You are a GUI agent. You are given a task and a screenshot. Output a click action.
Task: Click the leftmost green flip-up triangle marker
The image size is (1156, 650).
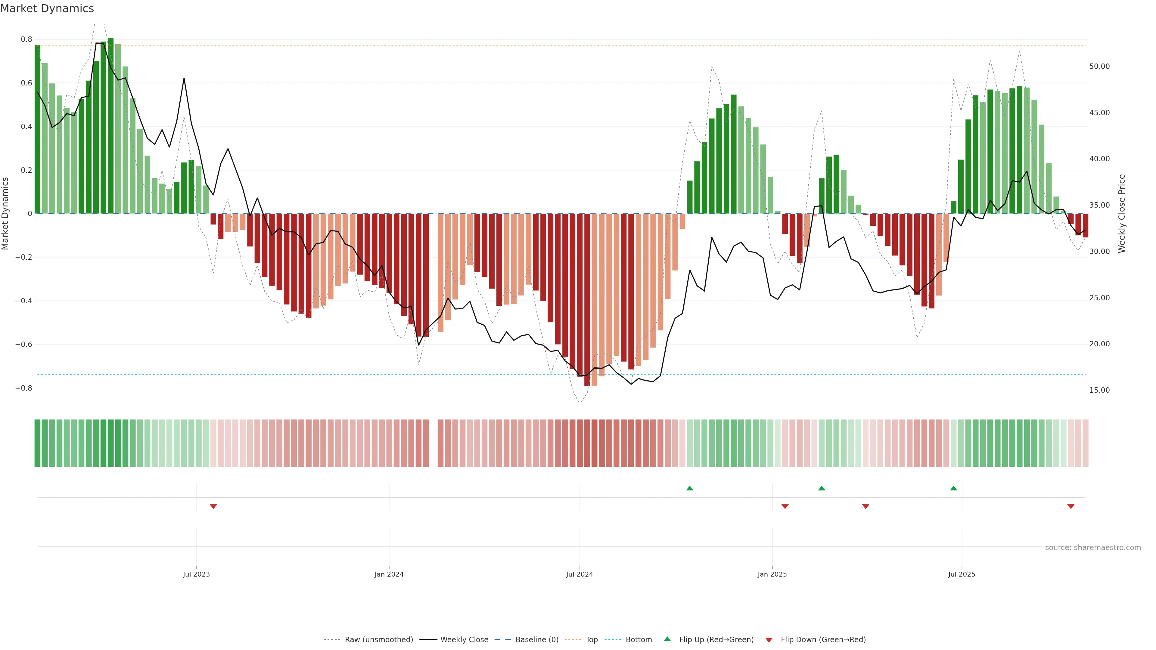(690, 488)
